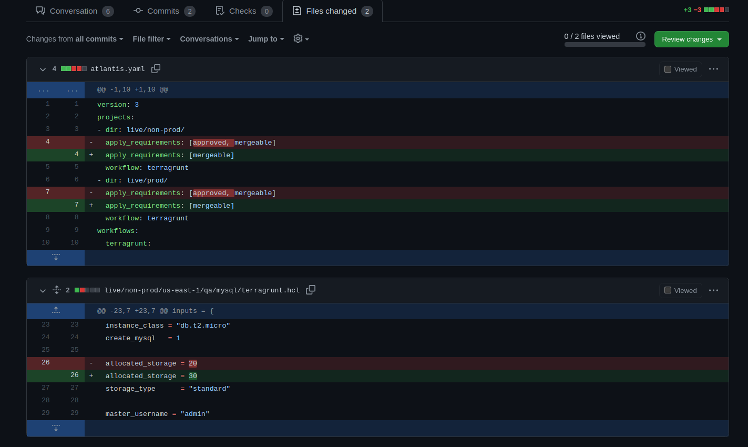This screenshot has width=748, height=447.
Task: Switch to the Commits tab
Action: coord(164,11)
